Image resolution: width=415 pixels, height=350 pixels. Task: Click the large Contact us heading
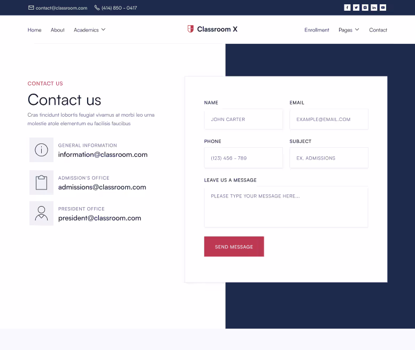(64, 100)
